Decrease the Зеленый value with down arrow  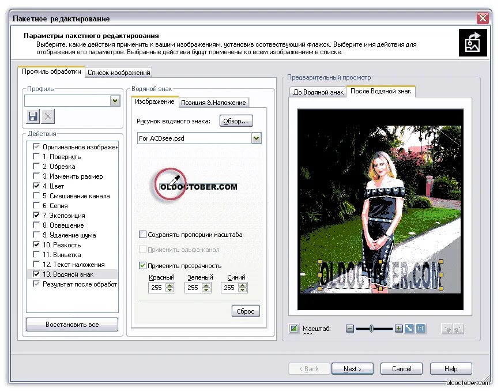coord(206,290)
